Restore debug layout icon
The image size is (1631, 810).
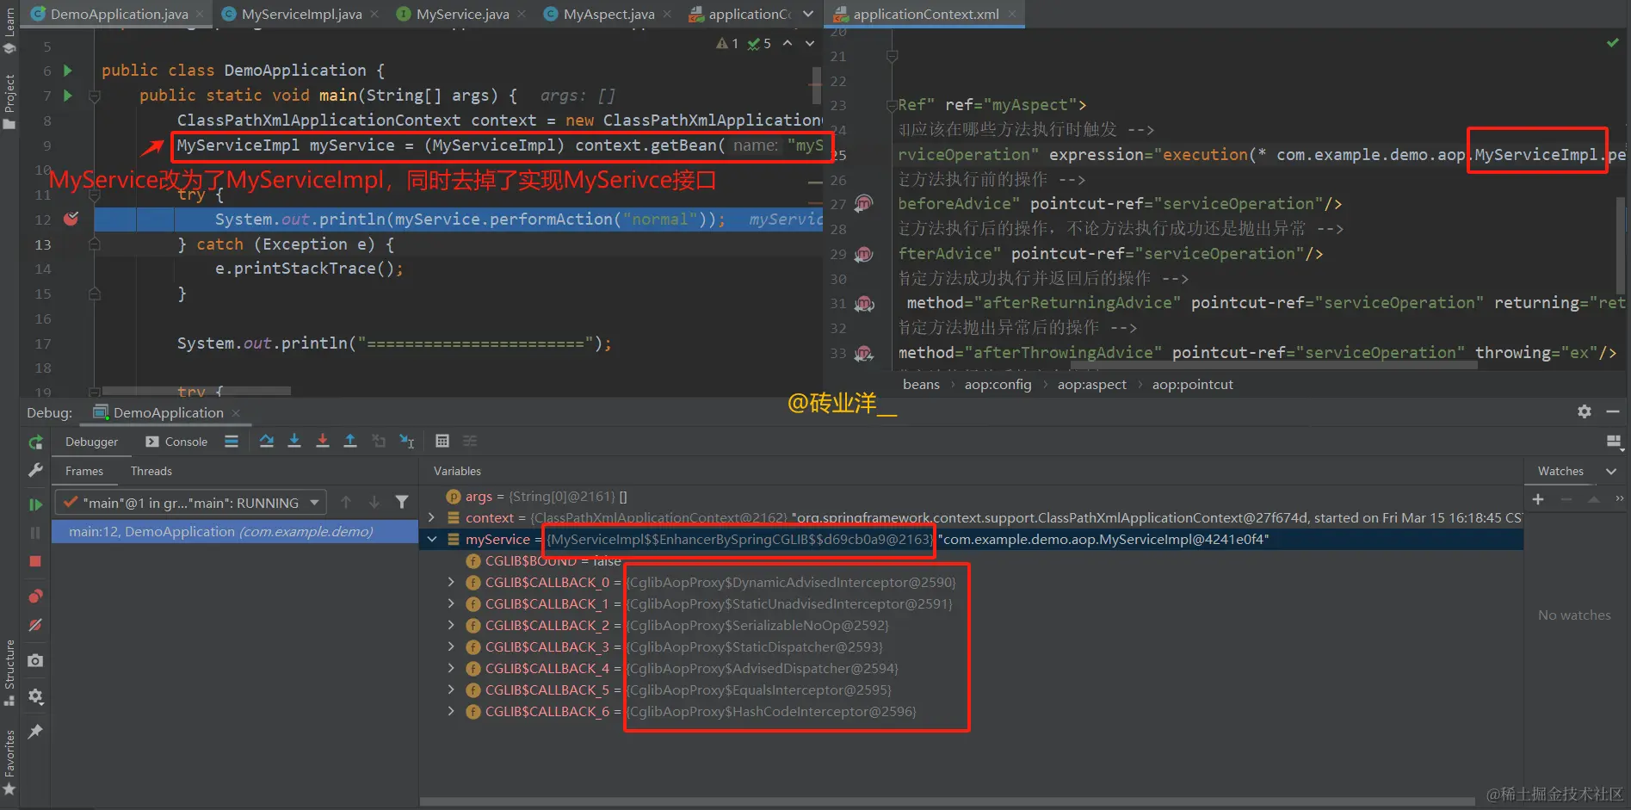click(1614, 442)
